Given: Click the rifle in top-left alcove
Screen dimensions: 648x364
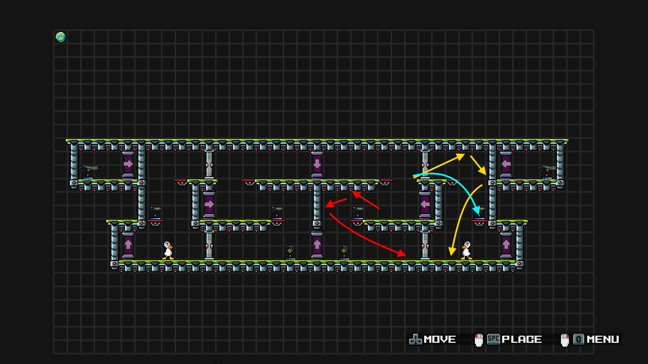Looking at the screenshot, I should click(89, 169).
